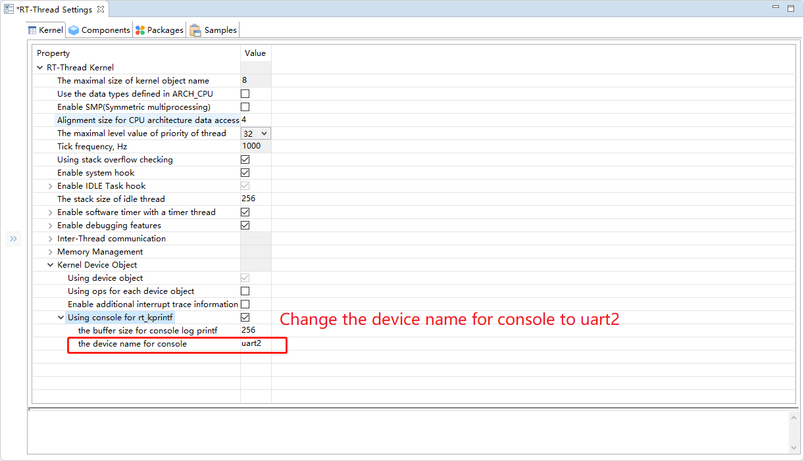Click the Components tab cube icon
The height and width of the screenshot is (461, 804).
pos(74,30)
